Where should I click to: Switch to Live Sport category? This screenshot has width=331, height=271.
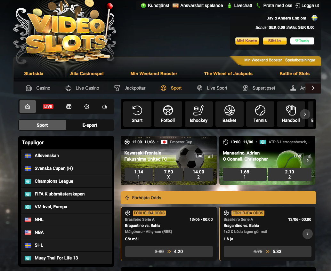click(x=212, y=88)
